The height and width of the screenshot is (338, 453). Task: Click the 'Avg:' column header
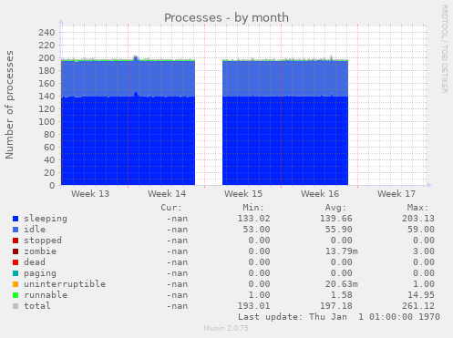coord(335,208)
